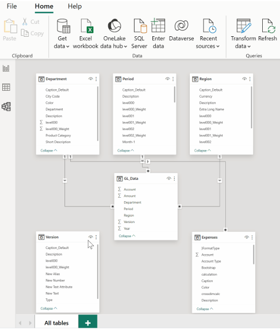Go to previous layout tab arrow
Image resolution: width=280 pixels, height=330 pixels.
[20, 323]
